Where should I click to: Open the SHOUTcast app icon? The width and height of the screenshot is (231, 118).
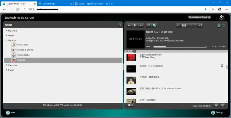(14, 45)
